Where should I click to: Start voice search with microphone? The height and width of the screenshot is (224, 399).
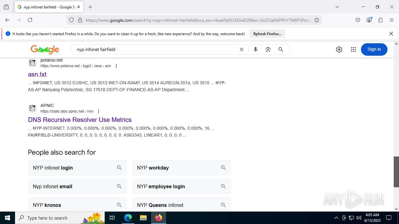click(x=256, y=49)
